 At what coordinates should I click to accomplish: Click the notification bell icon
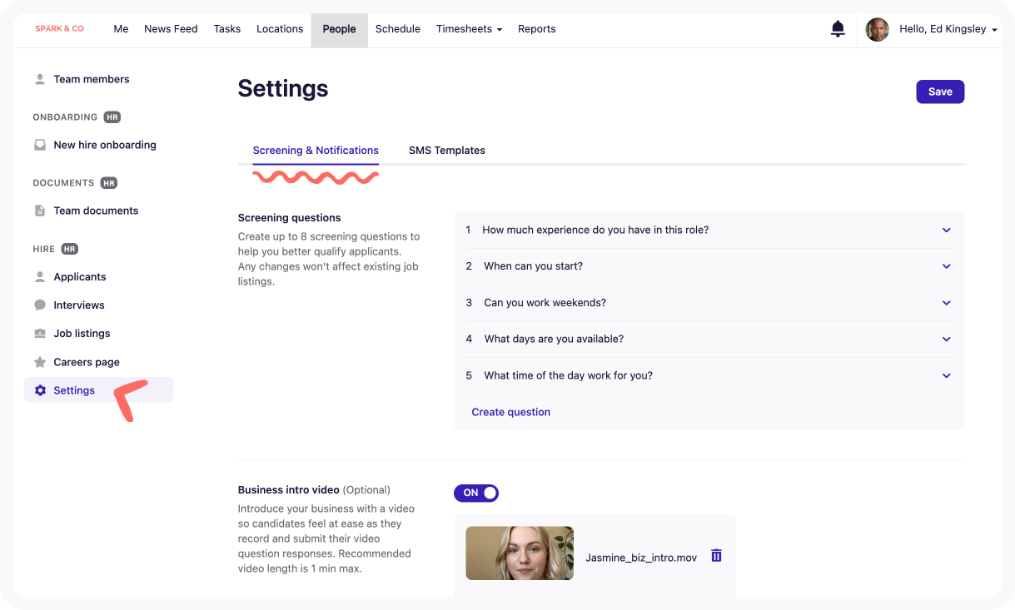[838, 29]
